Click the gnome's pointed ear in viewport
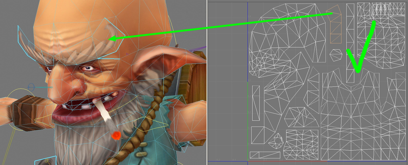The height and width of the screenshot is (165, 408). 166,60
